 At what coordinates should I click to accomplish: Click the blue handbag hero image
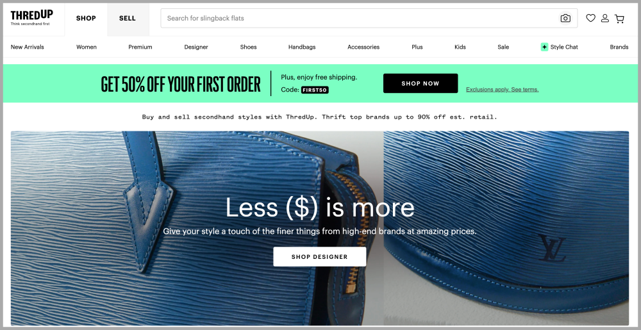(320, 228)
